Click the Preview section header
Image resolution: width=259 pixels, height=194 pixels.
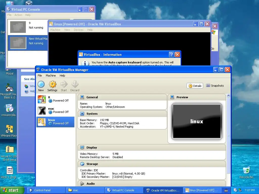click(x=197, y=97)
